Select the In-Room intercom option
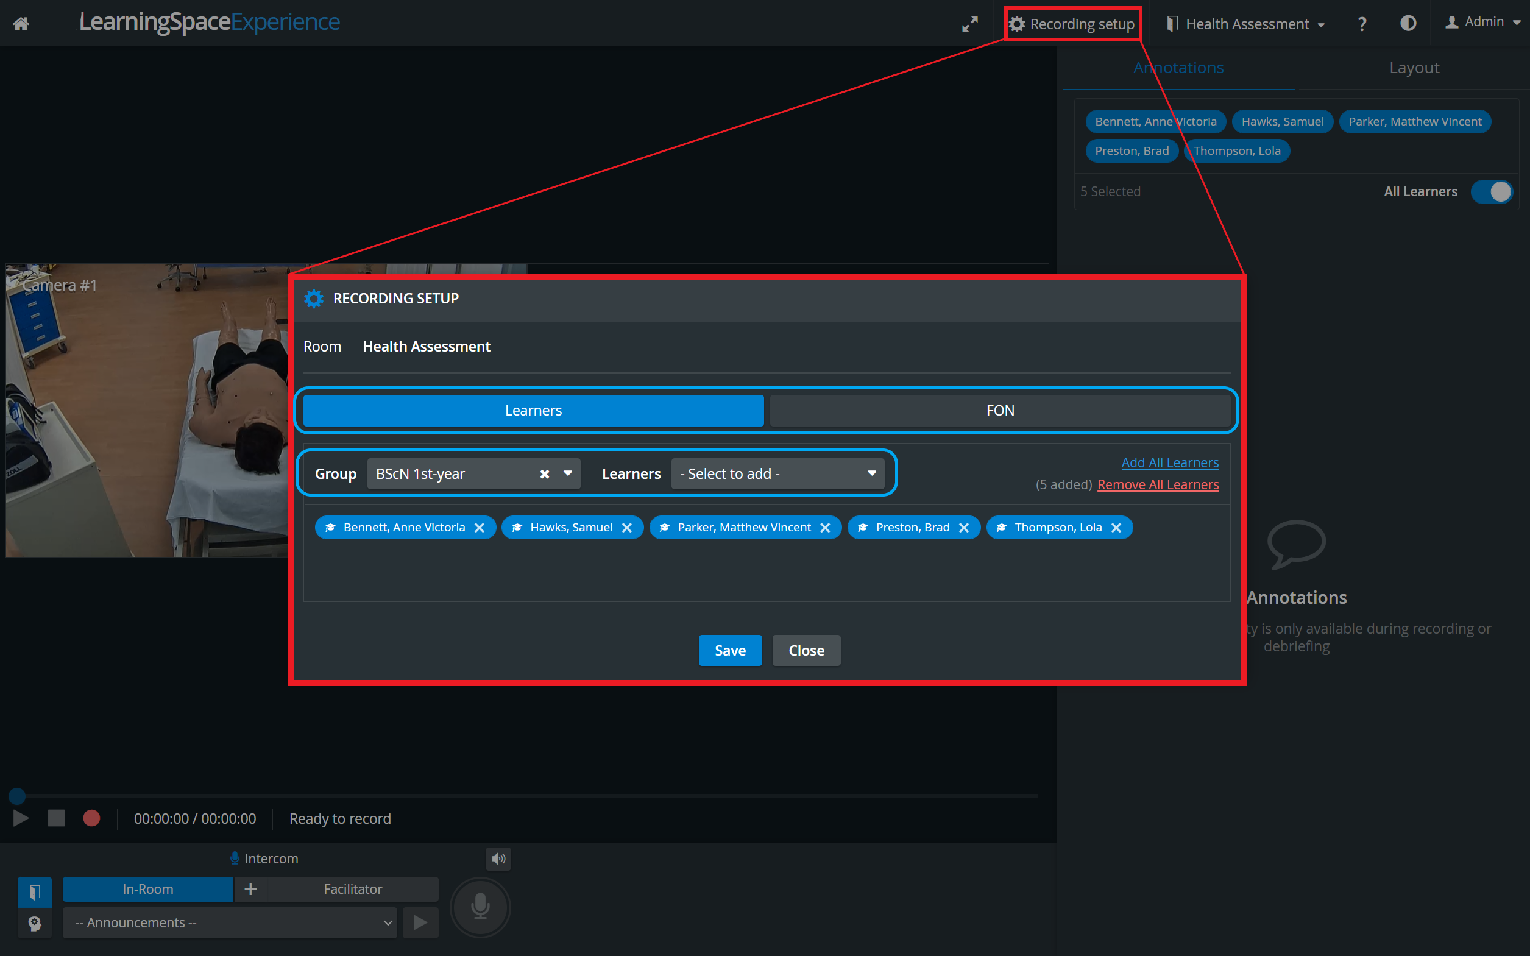This screenshot has width=1530, height=956. 148,889
